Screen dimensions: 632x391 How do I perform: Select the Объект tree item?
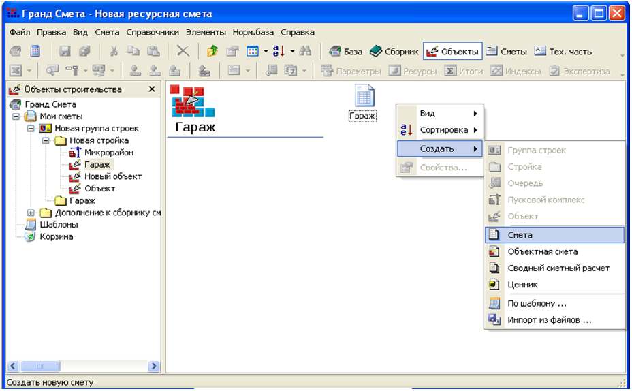(x=99, y=189)
